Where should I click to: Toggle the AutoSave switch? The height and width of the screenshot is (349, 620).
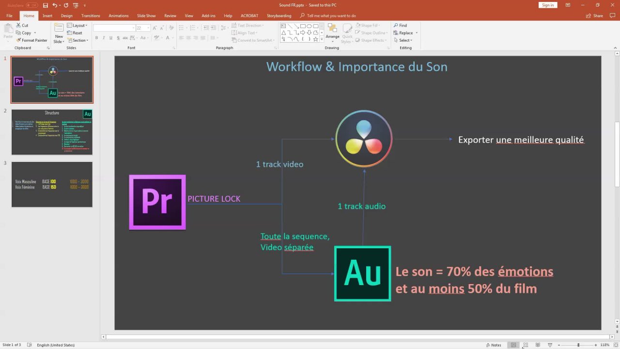click(32, 5)
